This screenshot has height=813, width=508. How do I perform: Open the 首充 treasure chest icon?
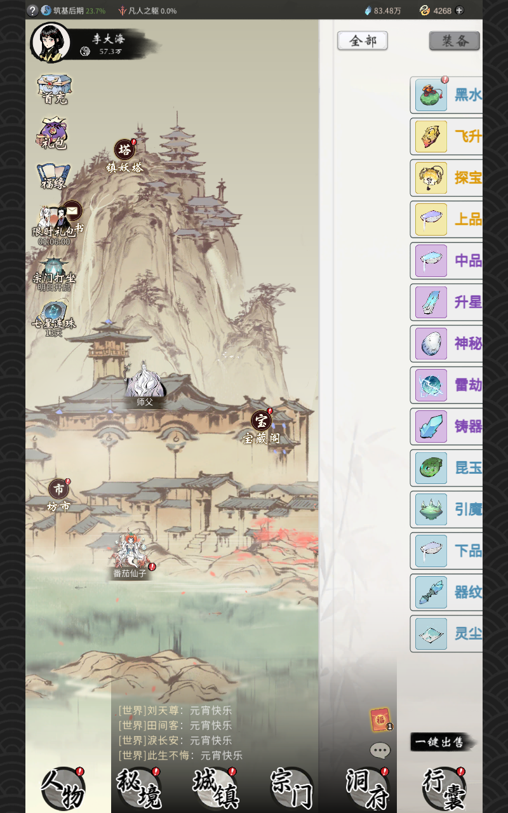pyautogui.click(x=54, y=88)
